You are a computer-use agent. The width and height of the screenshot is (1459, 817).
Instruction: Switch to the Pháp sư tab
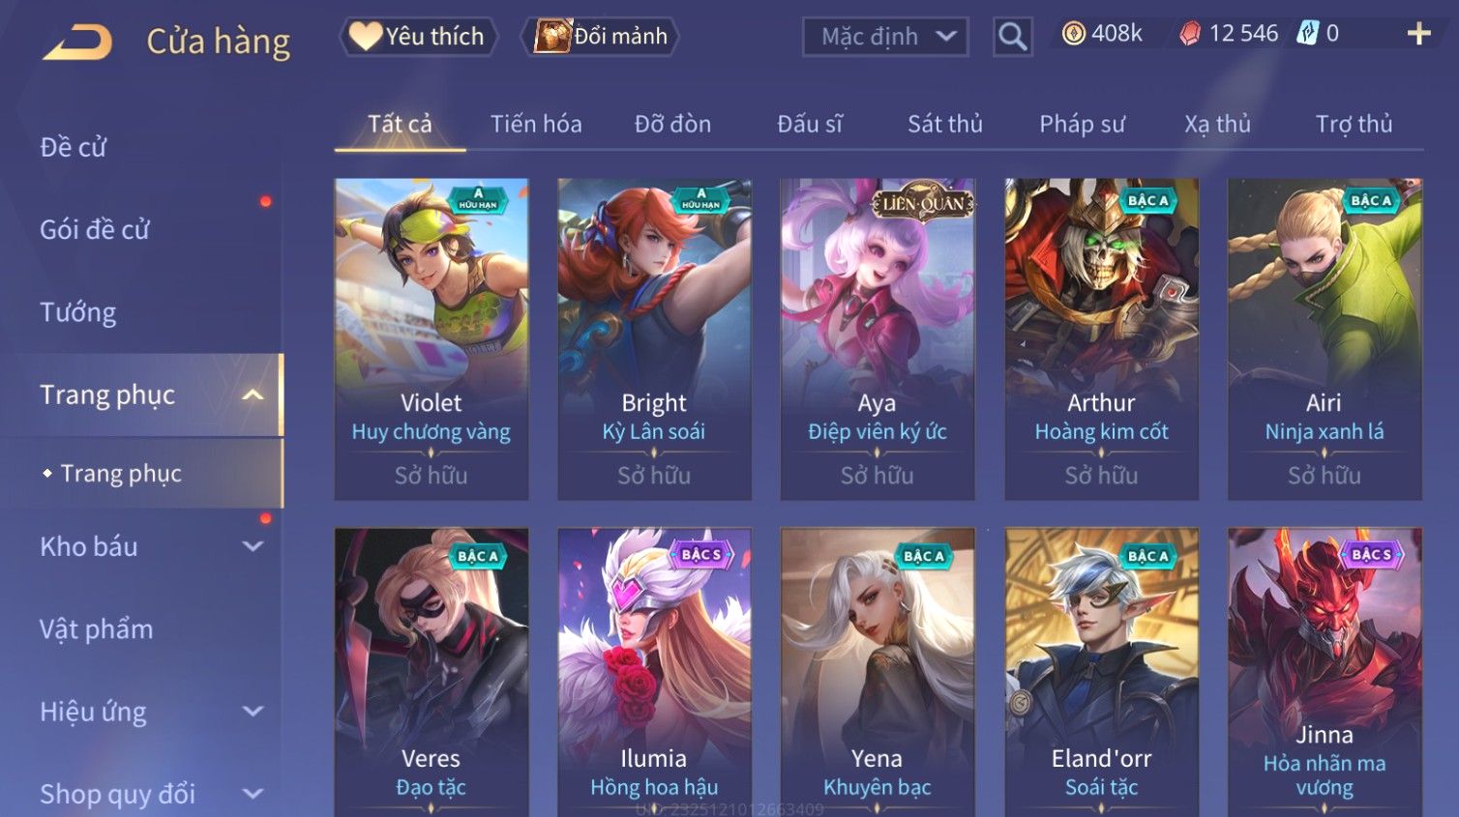[x=1082, y=124]
